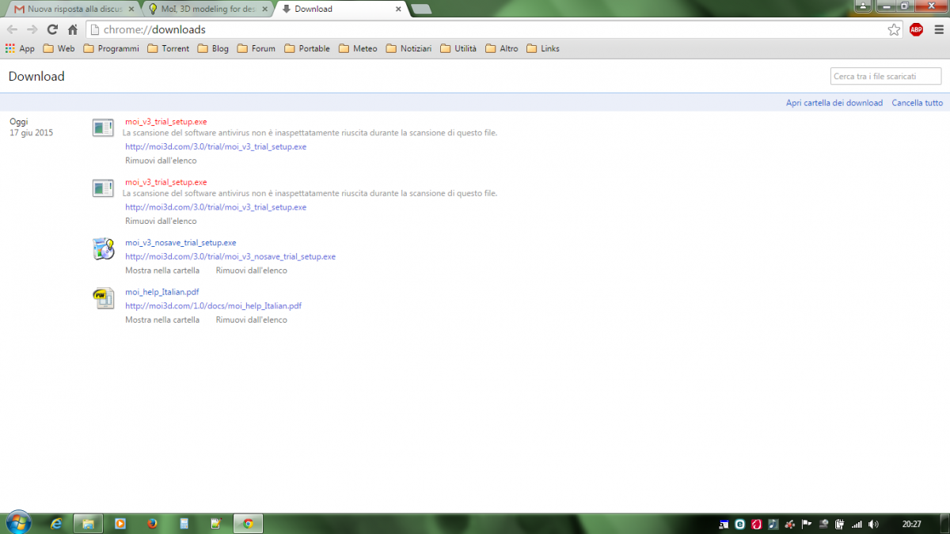Click the Home button in toolbar

tap(73, 30)
